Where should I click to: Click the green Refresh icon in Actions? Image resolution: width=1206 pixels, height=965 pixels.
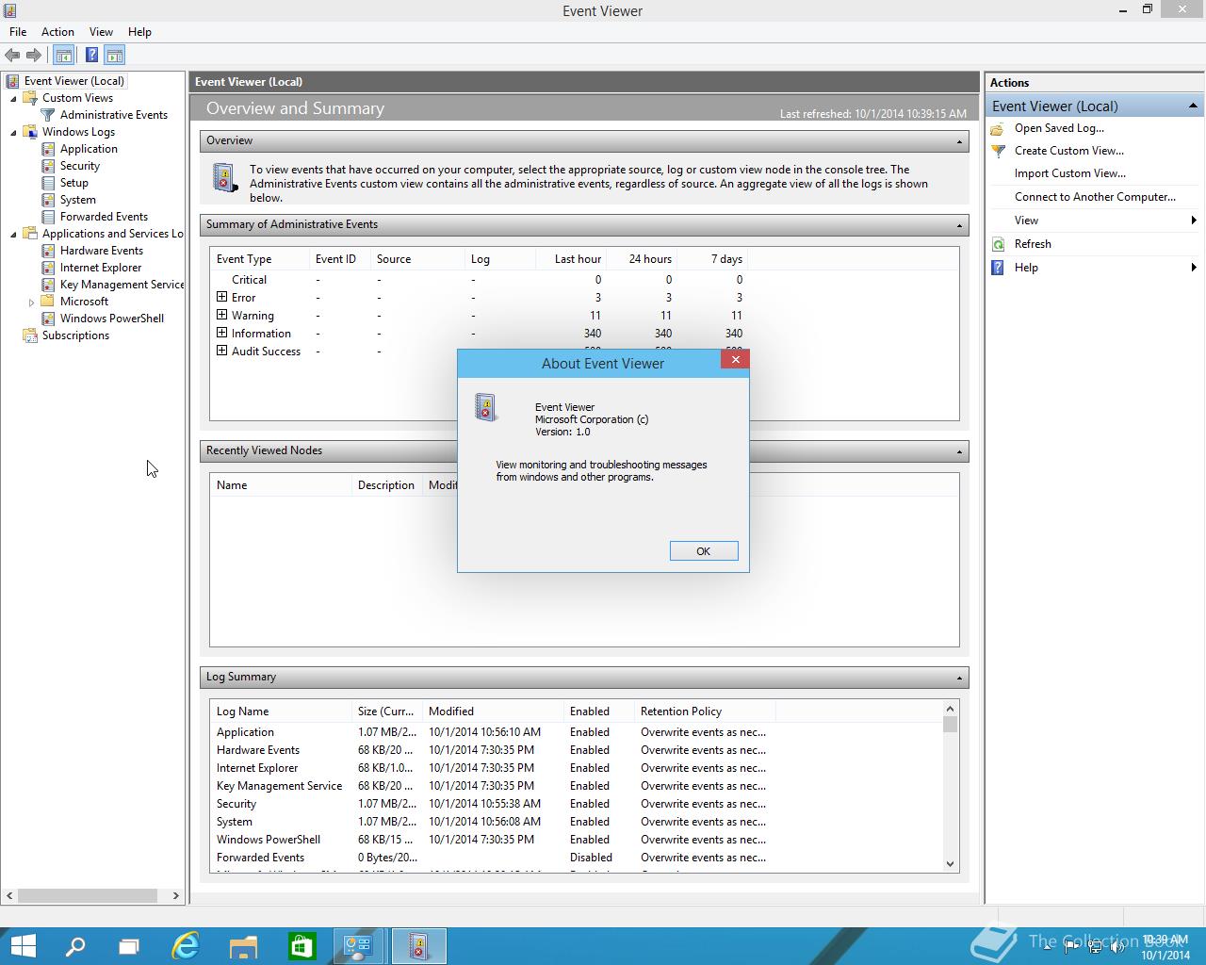[x=999, y=244]
